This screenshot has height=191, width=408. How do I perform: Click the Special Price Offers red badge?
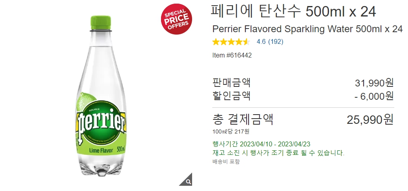pyautogui.click(x=176, y=19)
